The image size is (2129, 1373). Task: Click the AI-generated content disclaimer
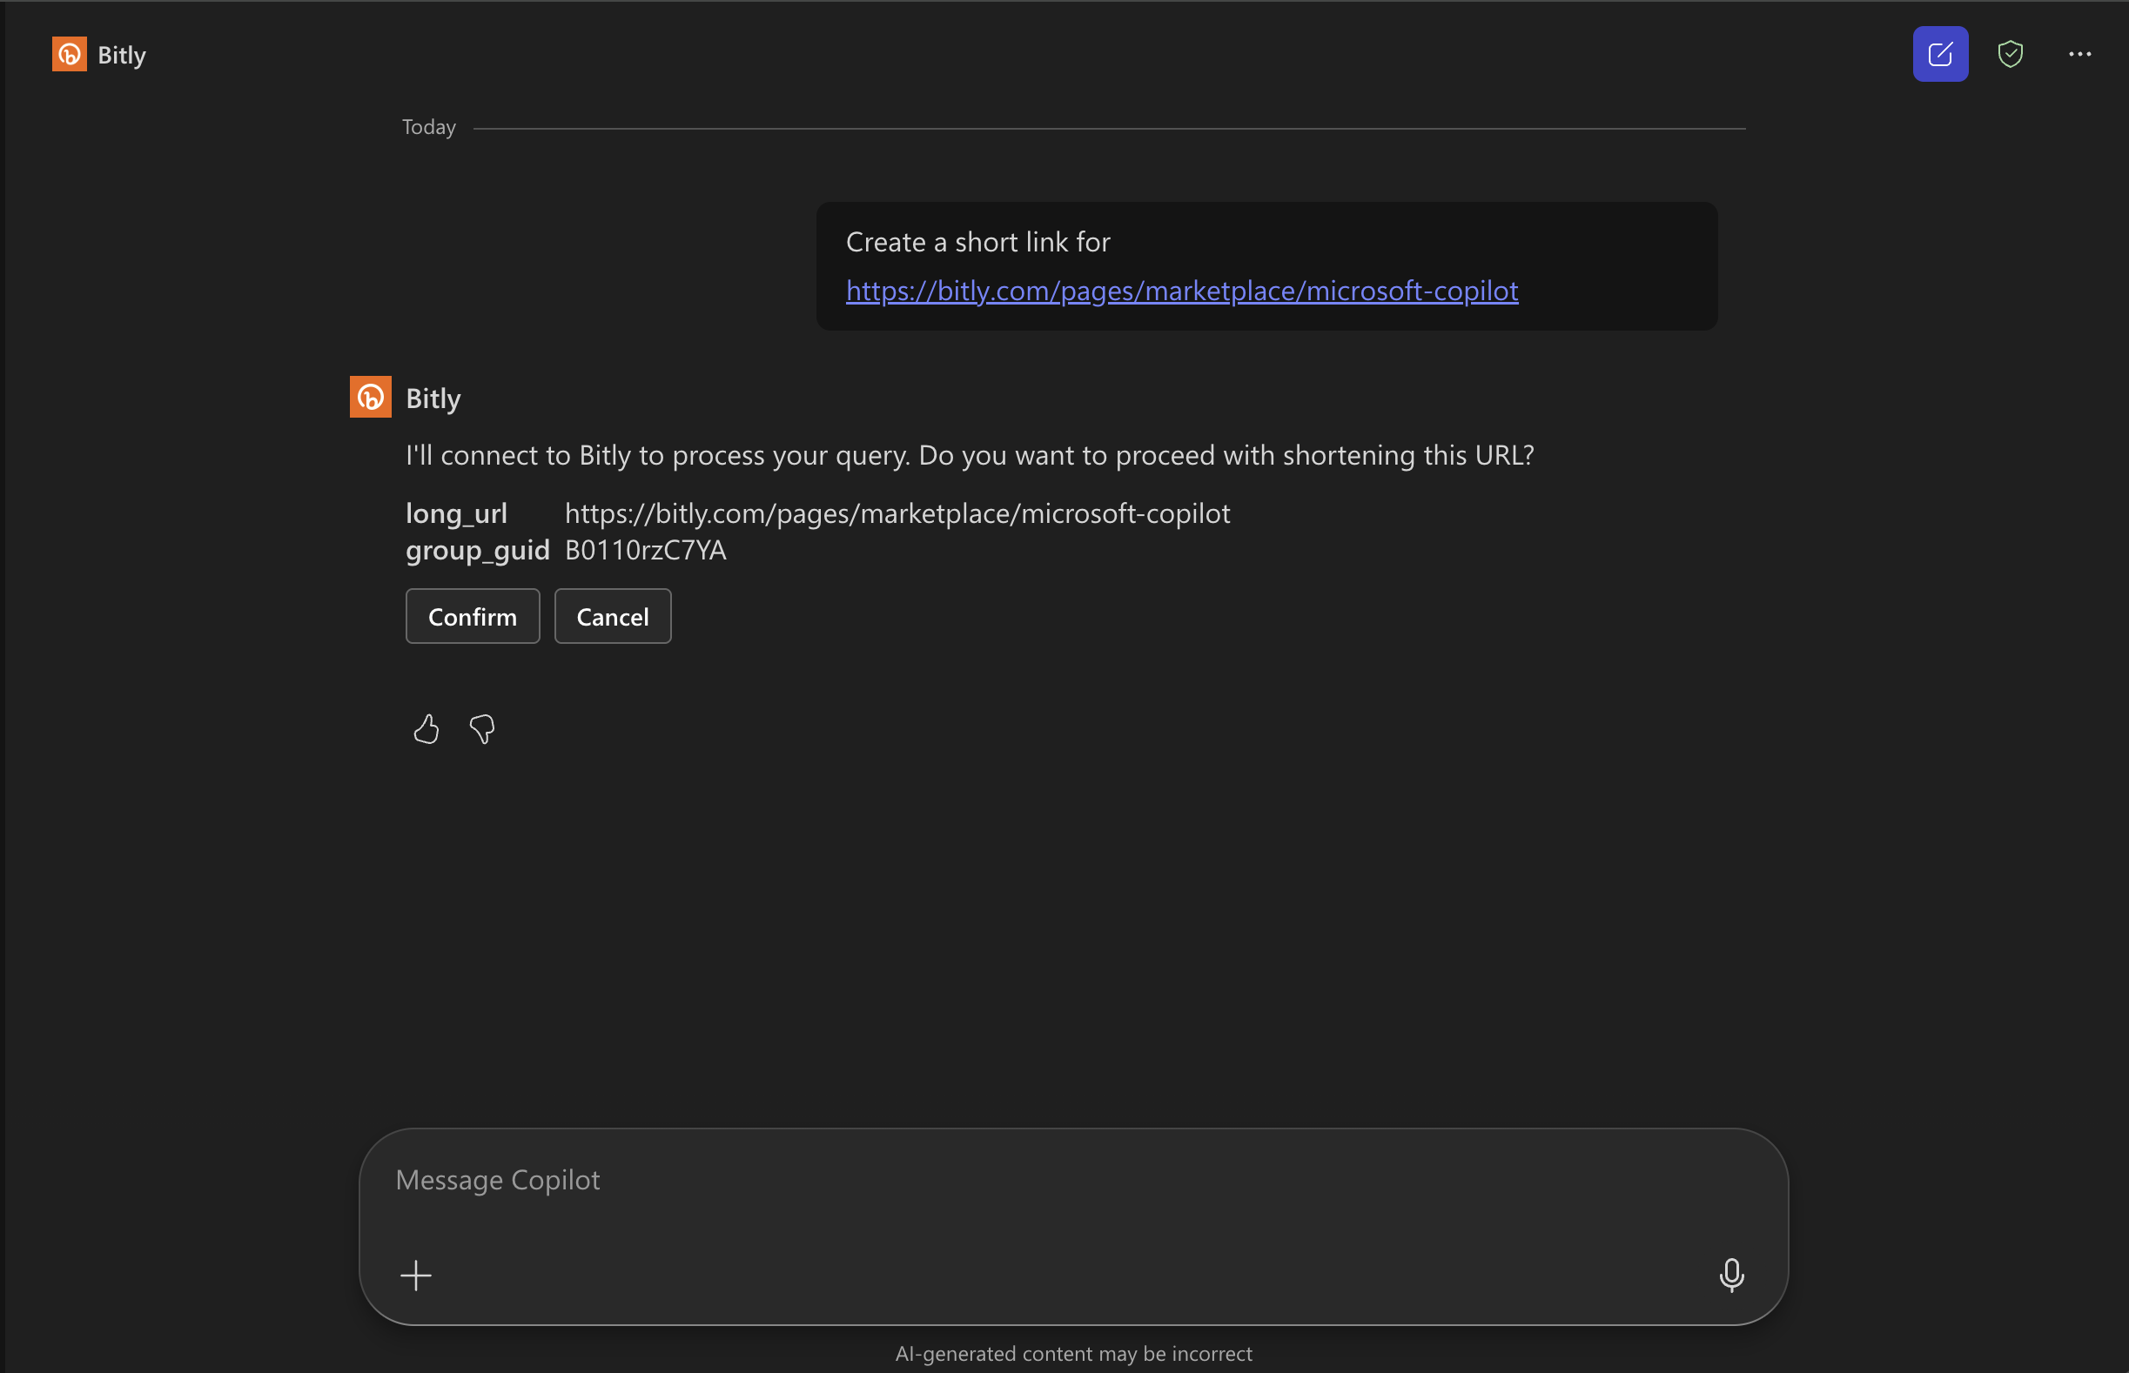[1073, 1353]
